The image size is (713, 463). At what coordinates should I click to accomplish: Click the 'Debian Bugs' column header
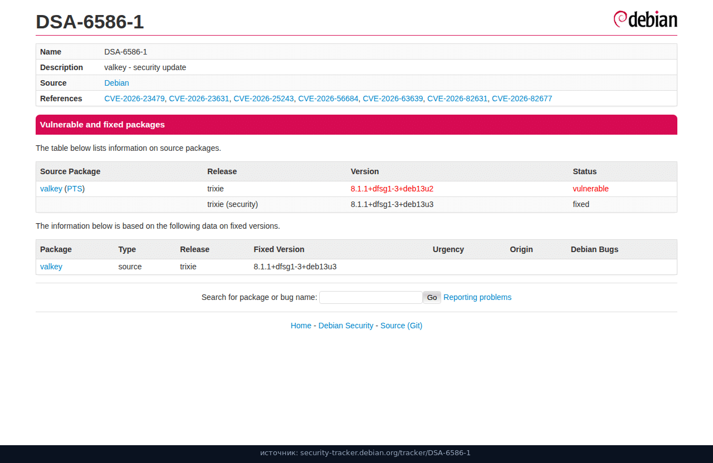pos(594,249)
